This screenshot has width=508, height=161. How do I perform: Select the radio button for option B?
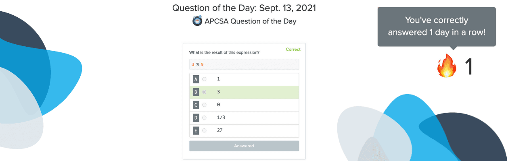pos(204,92)
